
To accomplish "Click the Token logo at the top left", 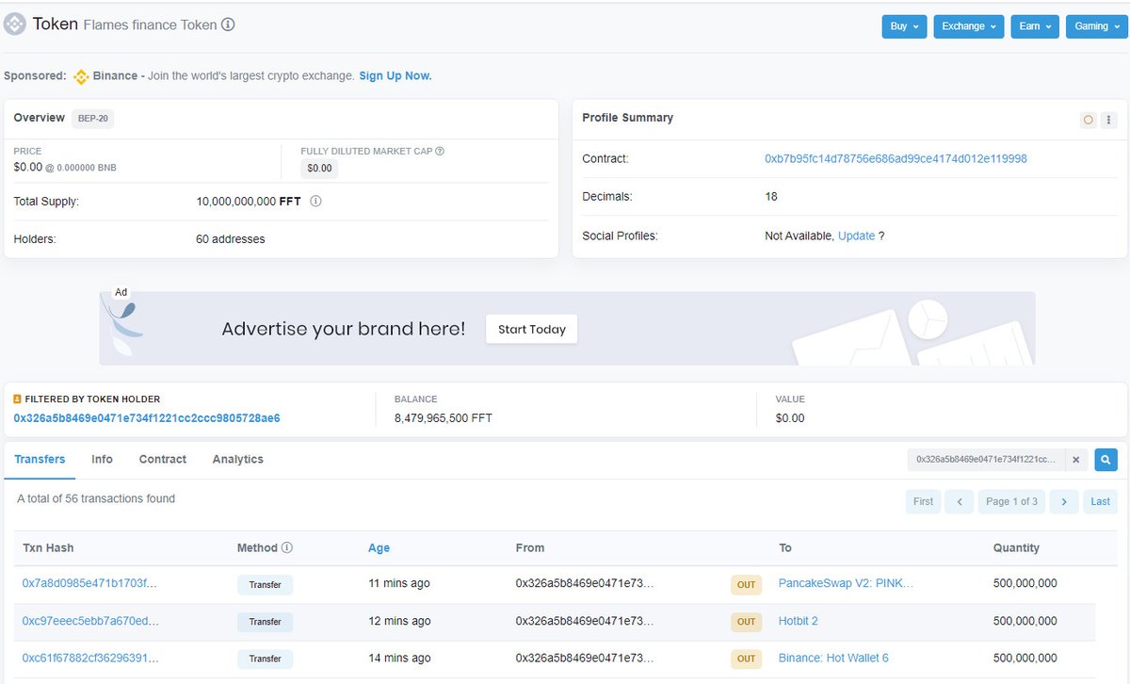I will pos(14,24).
